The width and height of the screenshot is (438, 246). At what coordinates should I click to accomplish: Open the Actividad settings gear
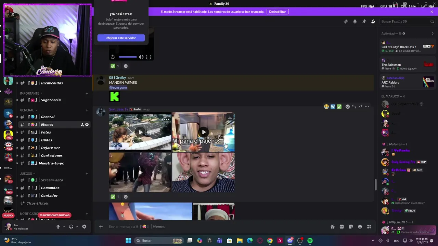point(404,33)
